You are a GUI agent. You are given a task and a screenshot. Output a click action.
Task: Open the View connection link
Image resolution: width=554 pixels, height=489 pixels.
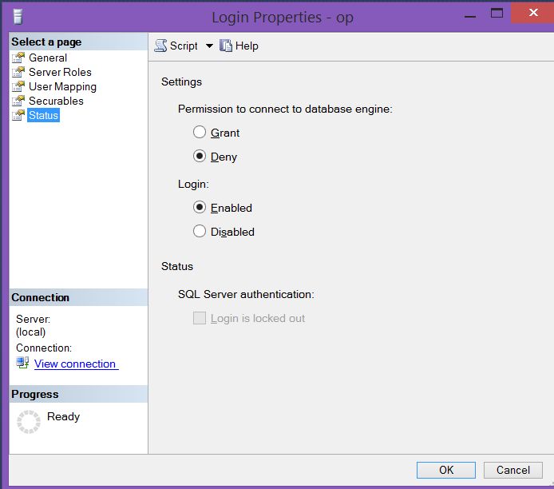[75, 364]
